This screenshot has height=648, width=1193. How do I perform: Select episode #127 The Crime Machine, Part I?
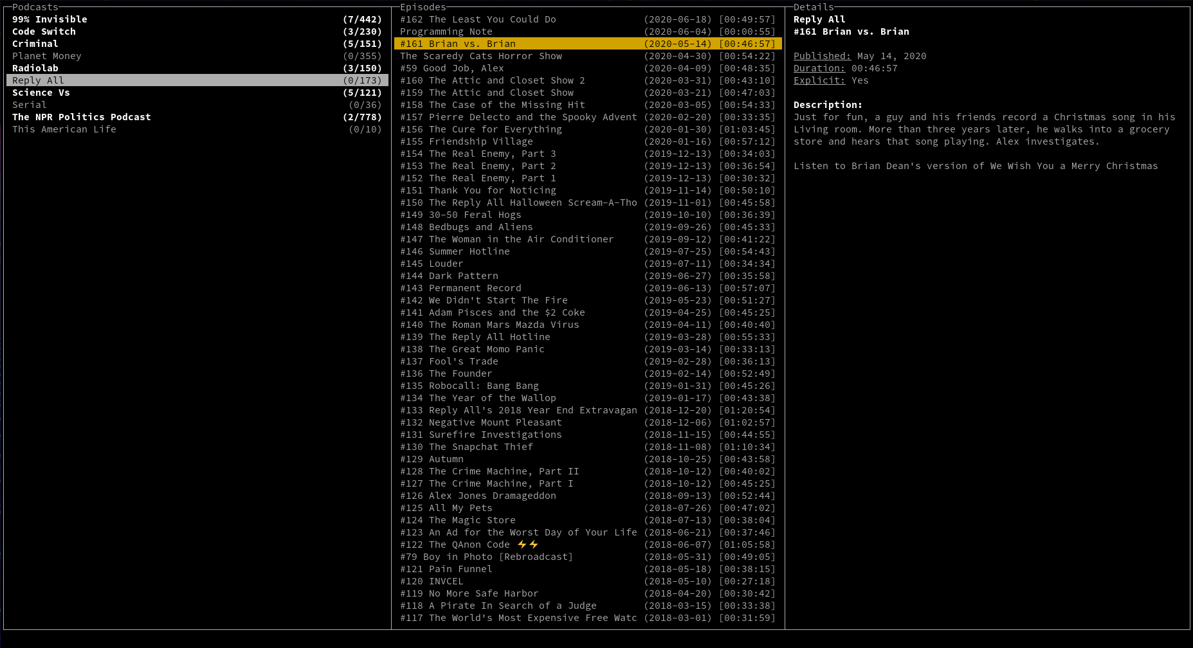[588, 483]
